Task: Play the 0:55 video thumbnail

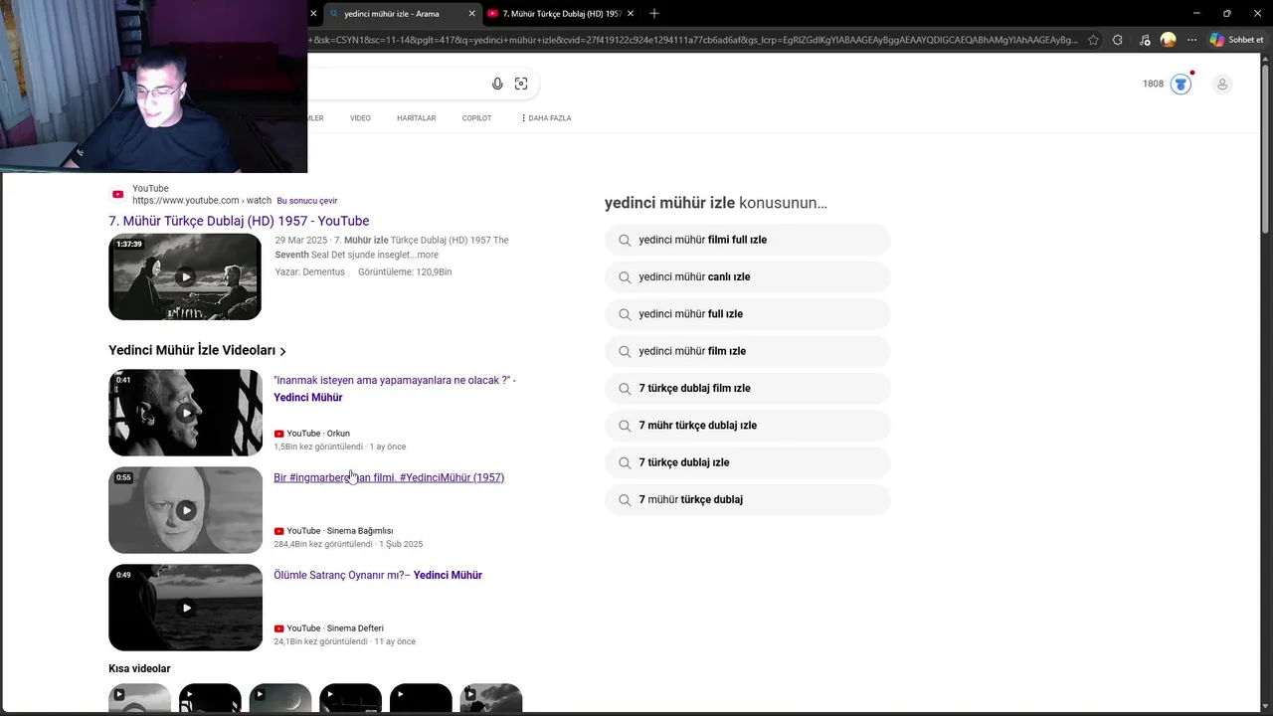Action: pyautogui.click(x=185, y=510)
